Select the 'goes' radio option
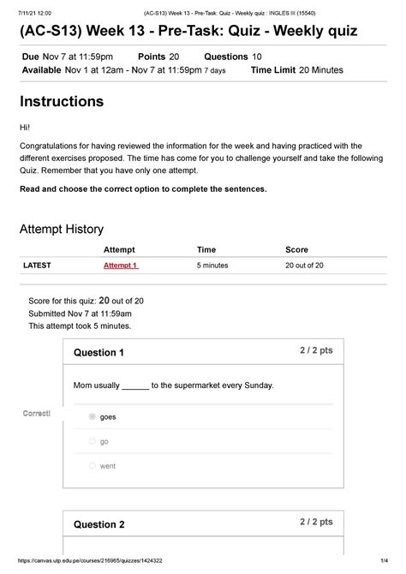This screenshot has width=406, height=574. click(x=93, y=416)
